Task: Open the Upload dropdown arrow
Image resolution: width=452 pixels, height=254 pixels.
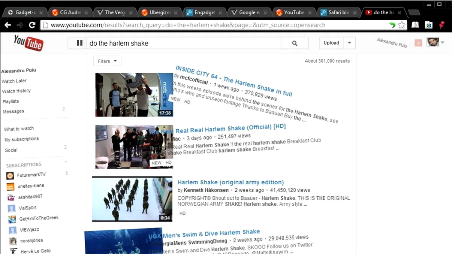Action: click(x=349, y=43)
